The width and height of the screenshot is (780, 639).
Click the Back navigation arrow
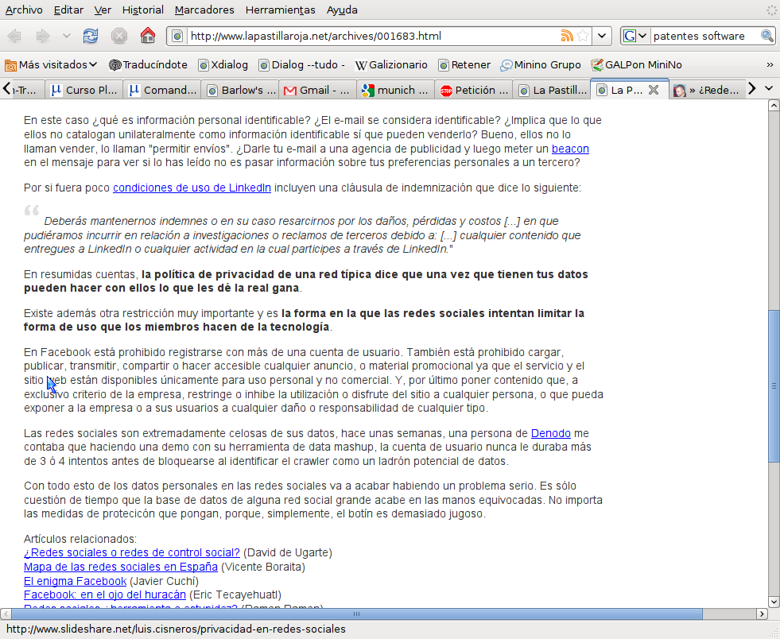(14, 36)
